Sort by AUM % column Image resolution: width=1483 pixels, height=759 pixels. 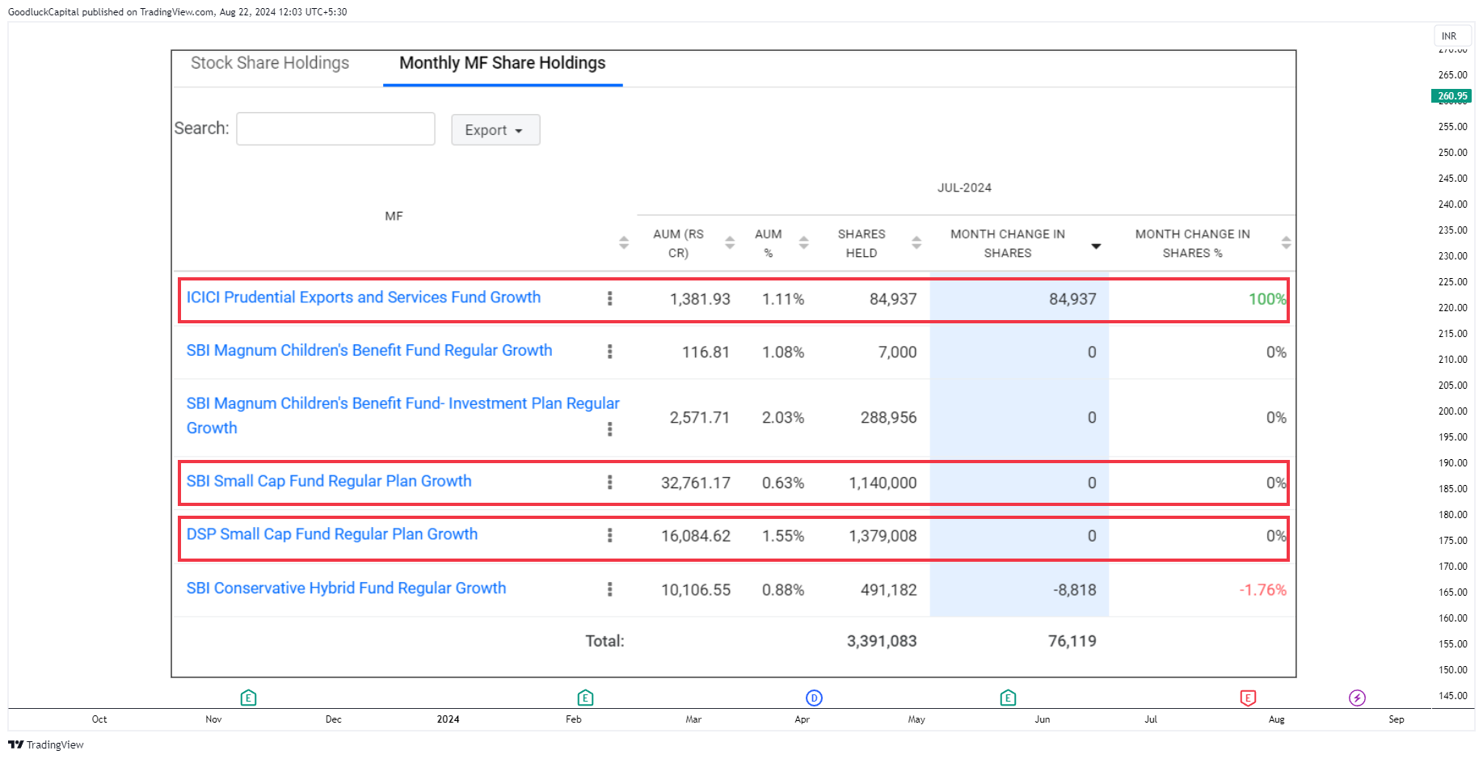803,242
